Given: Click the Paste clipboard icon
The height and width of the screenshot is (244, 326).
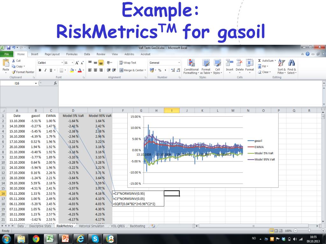Looking at the screenshot, I should (6, 63).
